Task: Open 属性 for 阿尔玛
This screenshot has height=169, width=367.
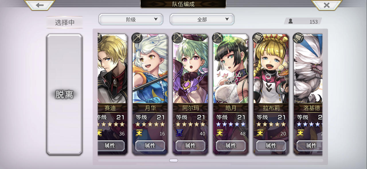Action: pos(190,146)
